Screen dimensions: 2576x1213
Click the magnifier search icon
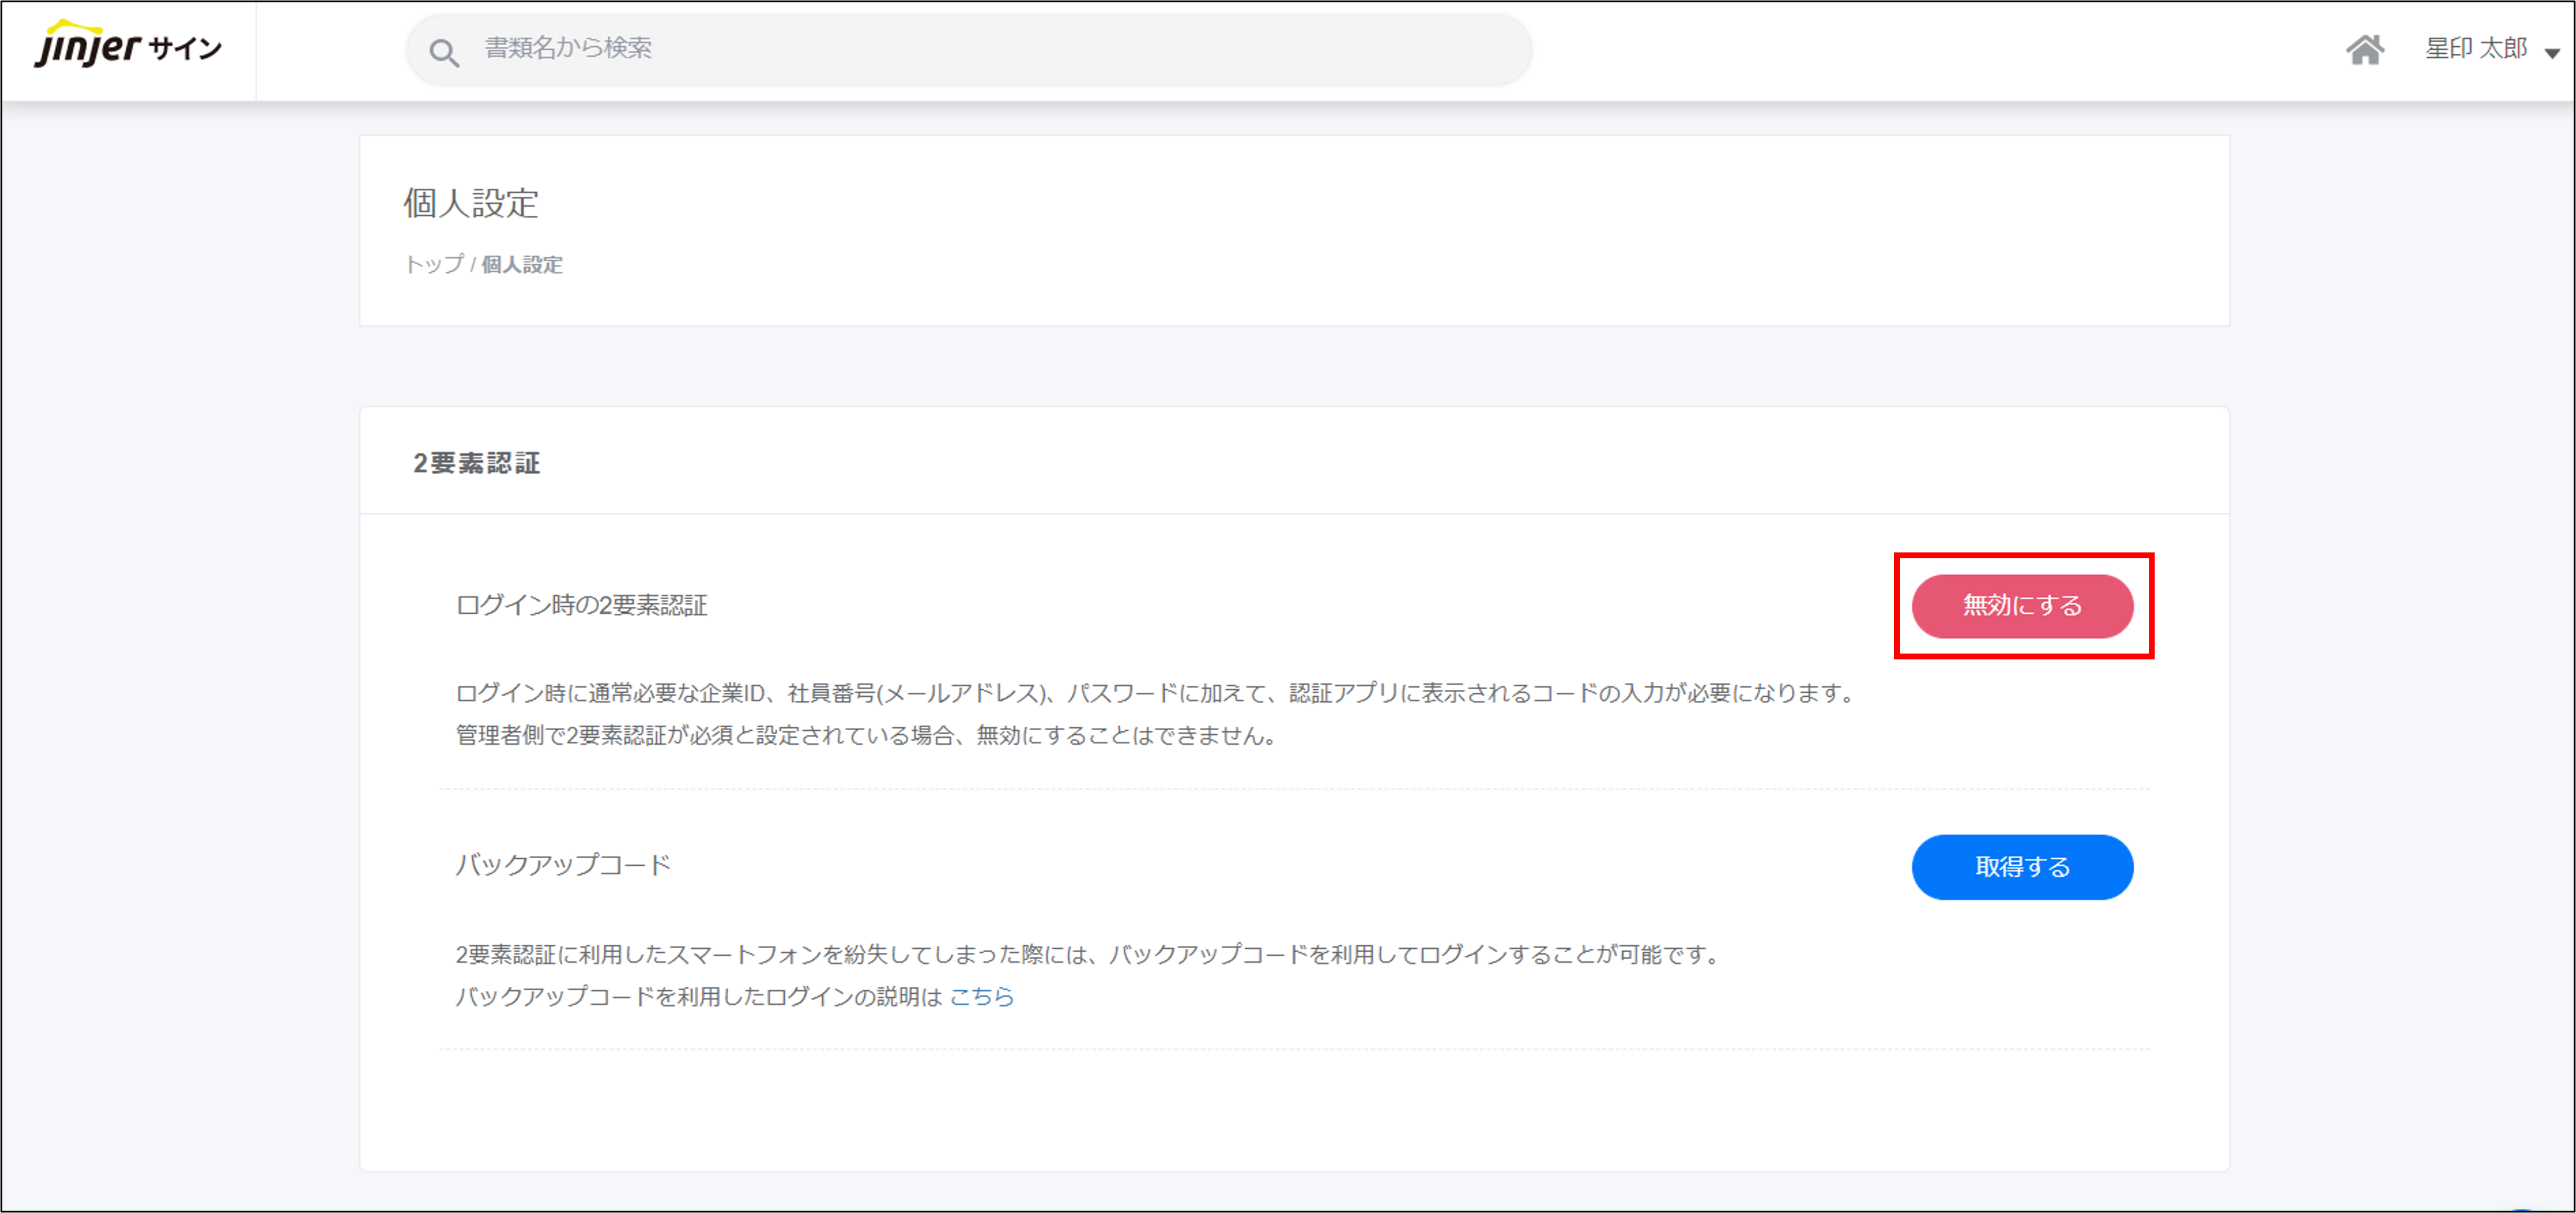pyautogui.click(x=444, y=52)
